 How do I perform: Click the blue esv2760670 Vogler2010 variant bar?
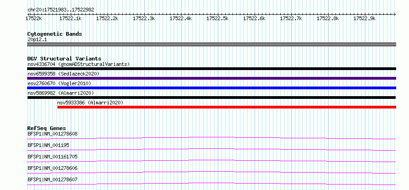pyautogui.click(x=211, y=88)
